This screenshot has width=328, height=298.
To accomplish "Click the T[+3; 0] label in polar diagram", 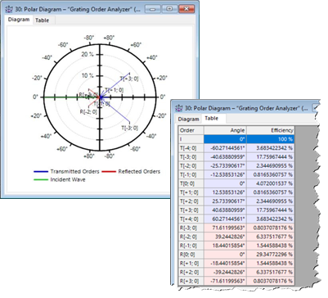I will pyautogui.click(x=129, y=79).
